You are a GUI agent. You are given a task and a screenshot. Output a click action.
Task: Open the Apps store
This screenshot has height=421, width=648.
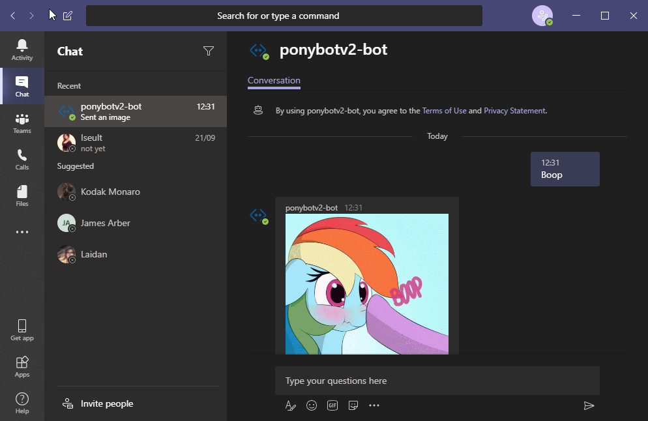click(x=22, y=366)
